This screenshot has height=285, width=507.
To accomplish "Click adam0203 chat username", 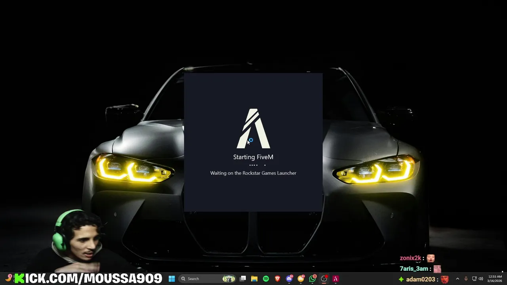I will [420, 279].
